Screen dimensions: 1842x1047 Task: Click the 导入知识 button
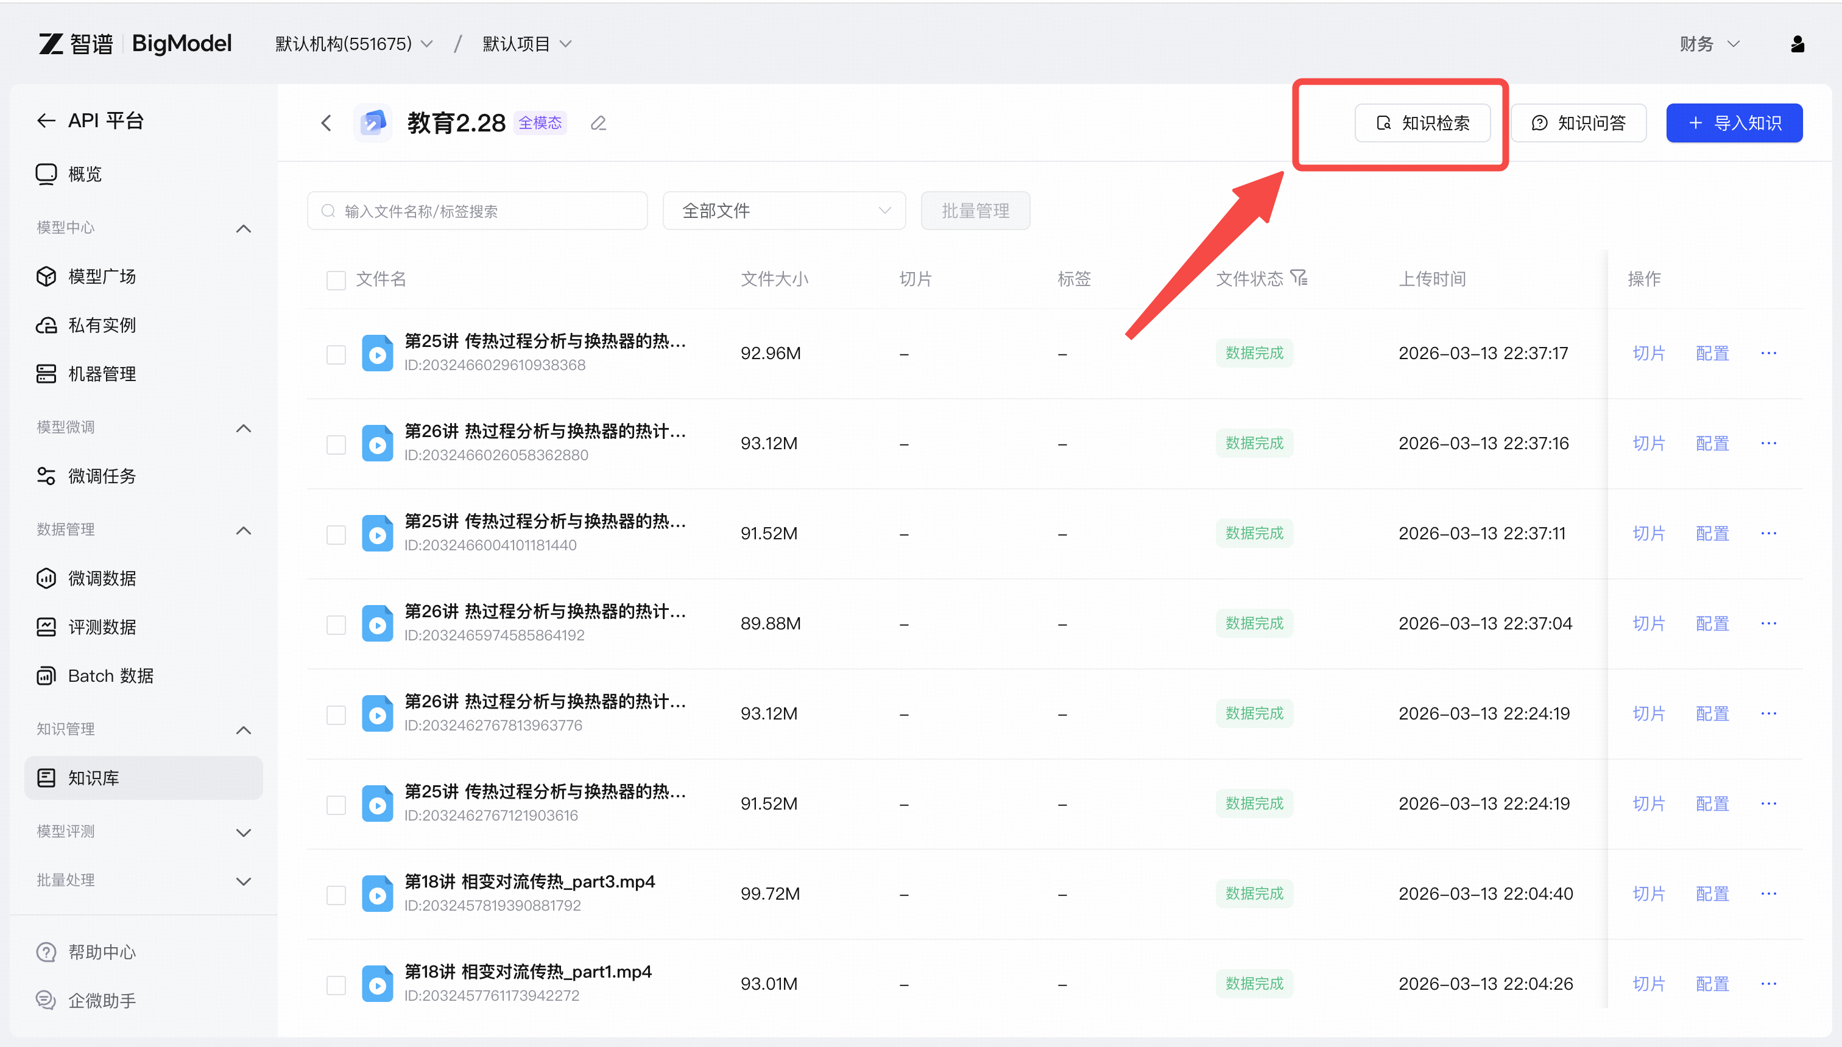pos(1734,123)
